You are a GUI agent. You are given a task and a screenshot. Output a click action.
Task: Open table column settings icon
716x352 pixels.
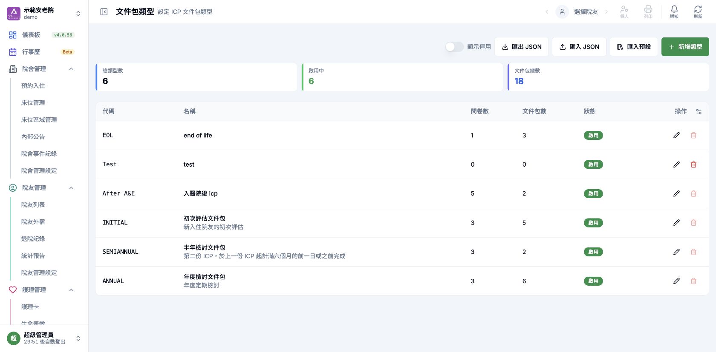pos(699,111)
